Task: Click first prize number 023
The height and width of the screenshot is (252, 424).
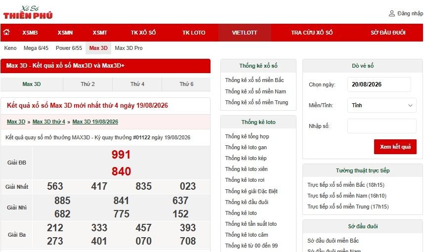Action: 188,186
